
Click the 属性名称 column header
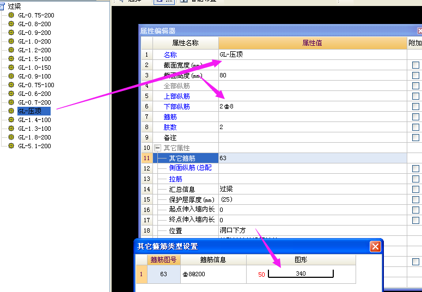[186, 43]
